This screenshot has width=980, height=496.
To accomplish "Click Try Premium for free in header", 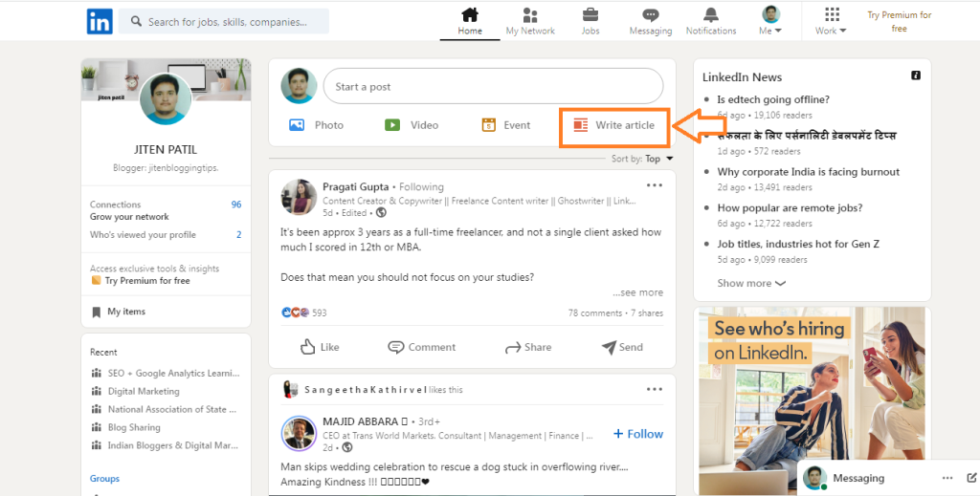I will 899,21.
